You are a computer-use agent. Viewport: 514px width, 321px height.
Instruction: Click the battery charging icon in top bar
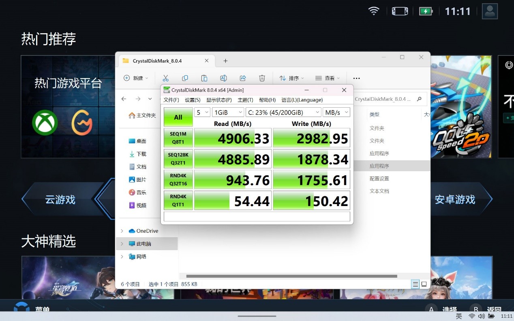point(426,11)
